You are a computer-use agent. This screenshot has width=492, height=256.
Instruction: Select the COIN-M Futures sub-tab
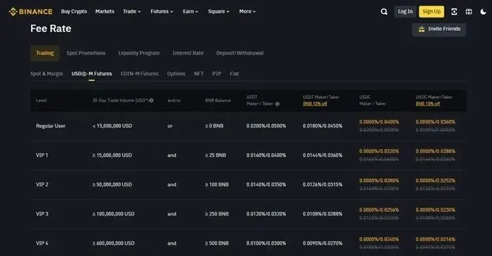tap(139, 74)
